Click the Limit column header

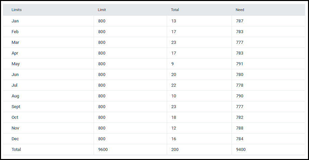coord(102,10)
